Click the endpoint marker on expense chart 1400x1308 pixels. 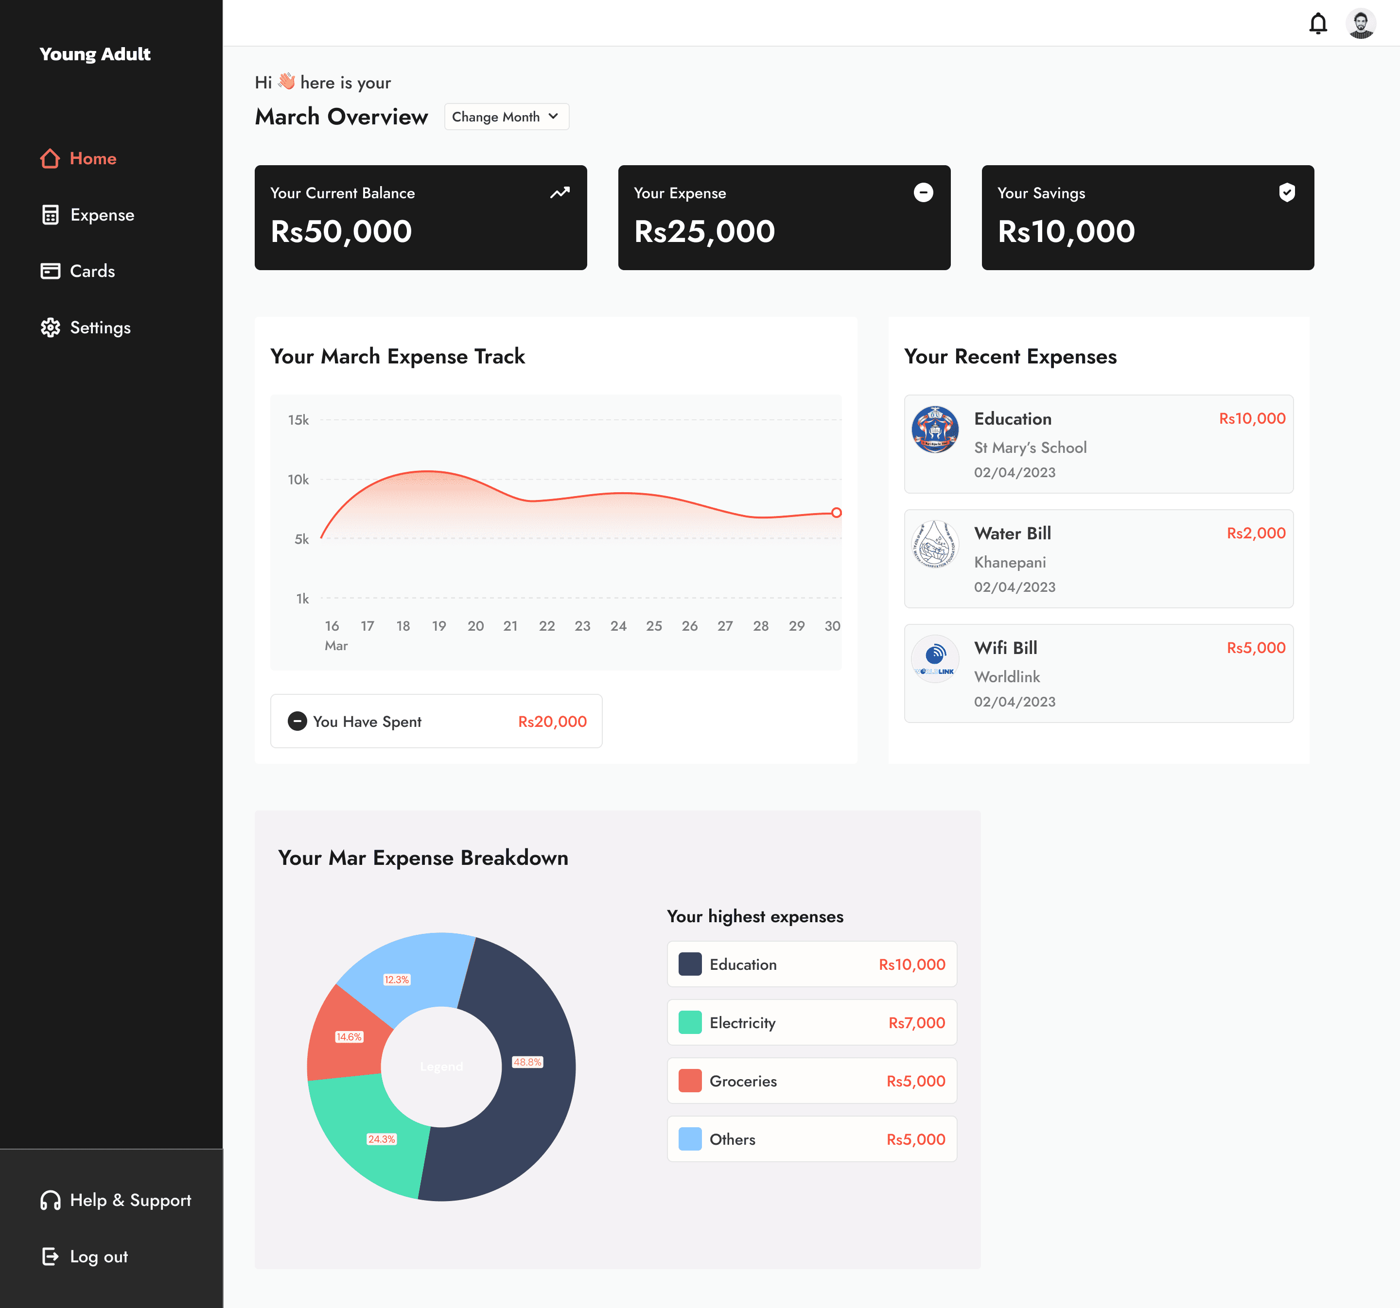click(836, 513)
